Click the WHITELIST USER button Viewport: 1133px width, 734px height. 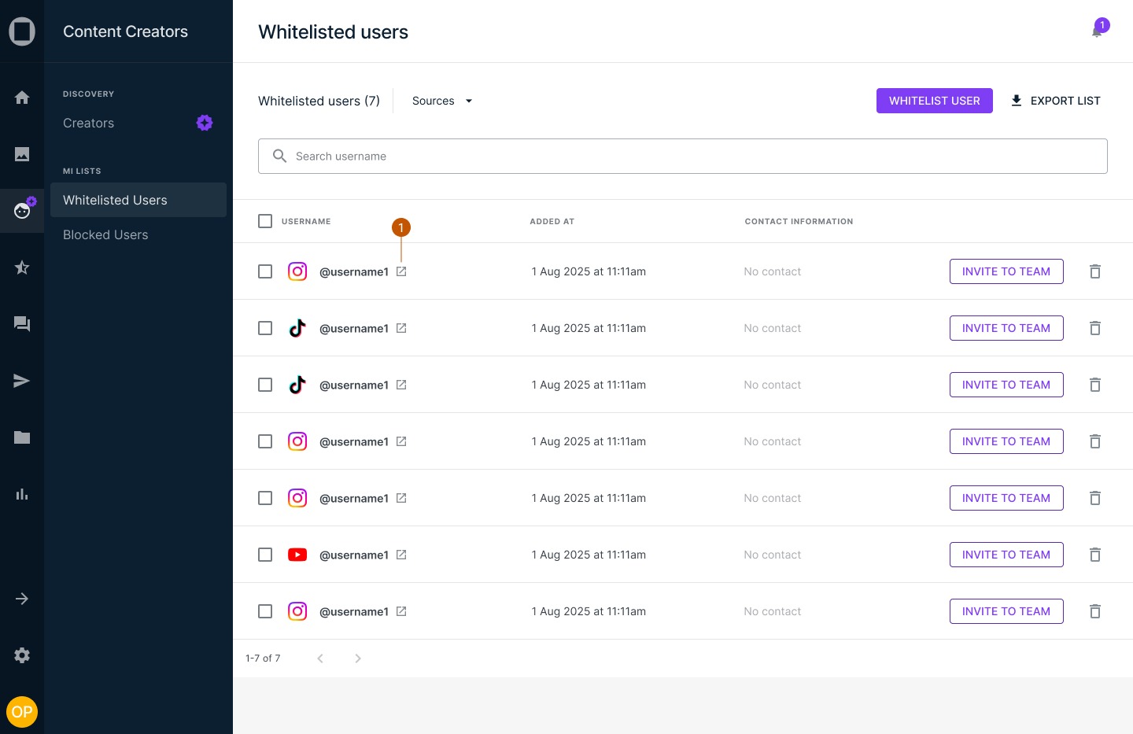[934, 101]
